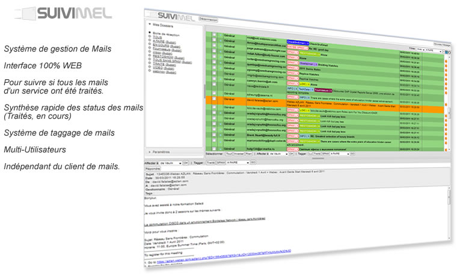Screen dimensions: 463x276
Task: Click the Déconnexion button
Action: tap(208, 19)
